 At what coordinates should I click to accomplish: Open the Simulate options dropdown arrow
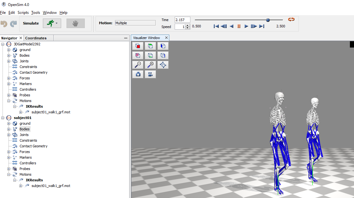click(x=56, y=23)
